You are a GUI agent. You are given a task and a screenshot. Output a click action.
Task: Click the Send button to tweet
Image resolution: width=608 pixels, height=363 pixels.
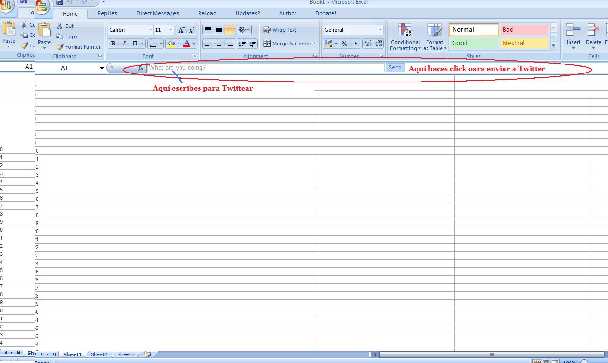pos(395,67)
